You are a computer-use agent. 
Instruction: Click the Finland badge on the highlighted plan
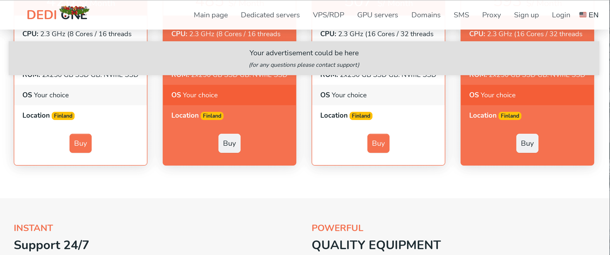pos(212,116)
